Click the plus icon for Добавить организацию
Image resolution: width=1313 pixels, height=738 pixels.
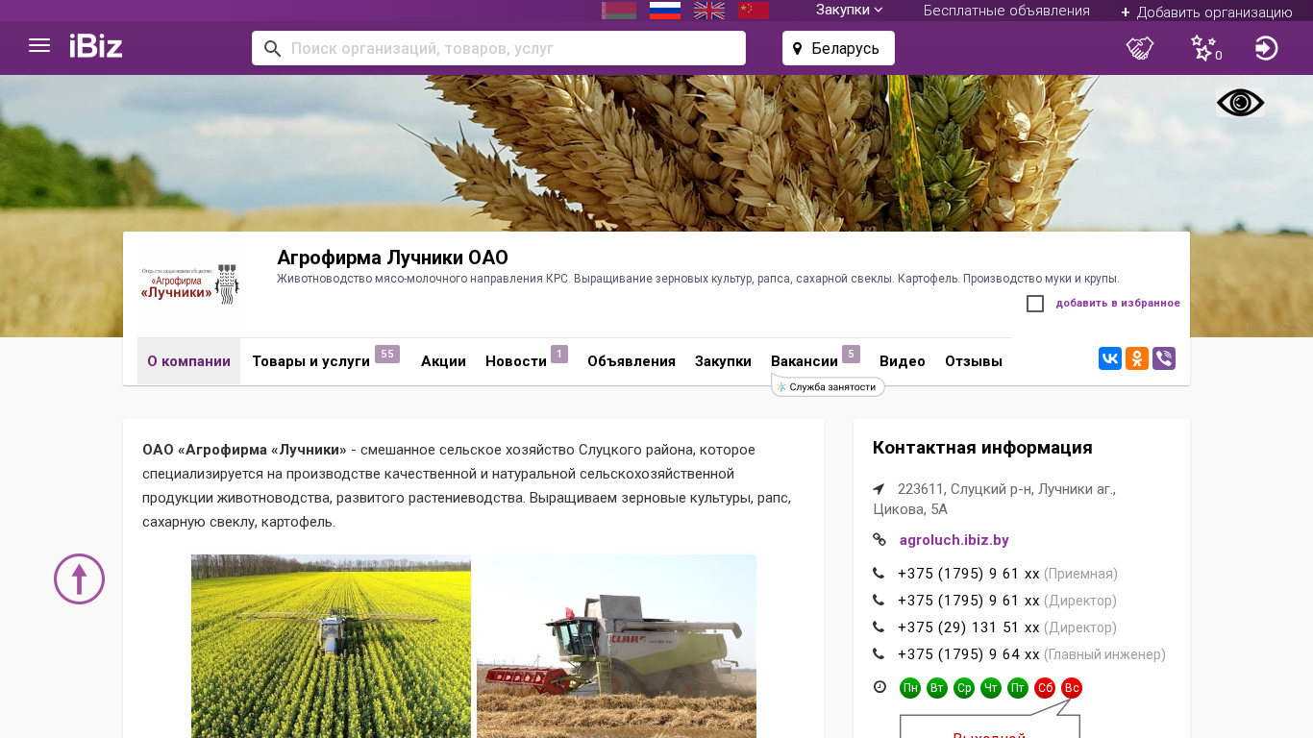point(1126,12)
